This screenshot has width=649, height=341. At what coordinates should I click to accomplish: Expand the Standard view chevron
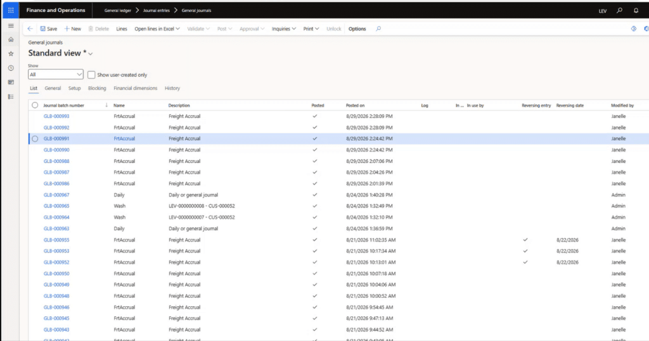[91, 54]
